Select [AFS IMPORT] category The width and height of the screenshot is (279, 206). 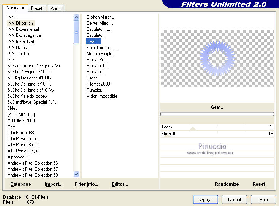(x=21, y=114)
